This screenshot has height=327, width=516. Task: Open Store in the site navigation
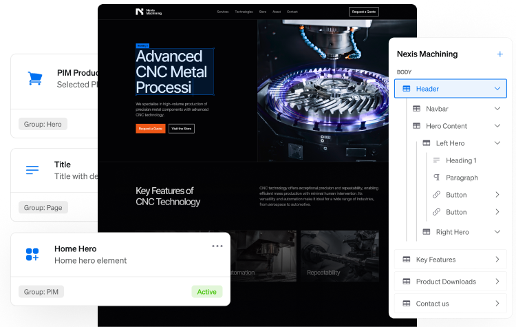[x=263, y=12]
